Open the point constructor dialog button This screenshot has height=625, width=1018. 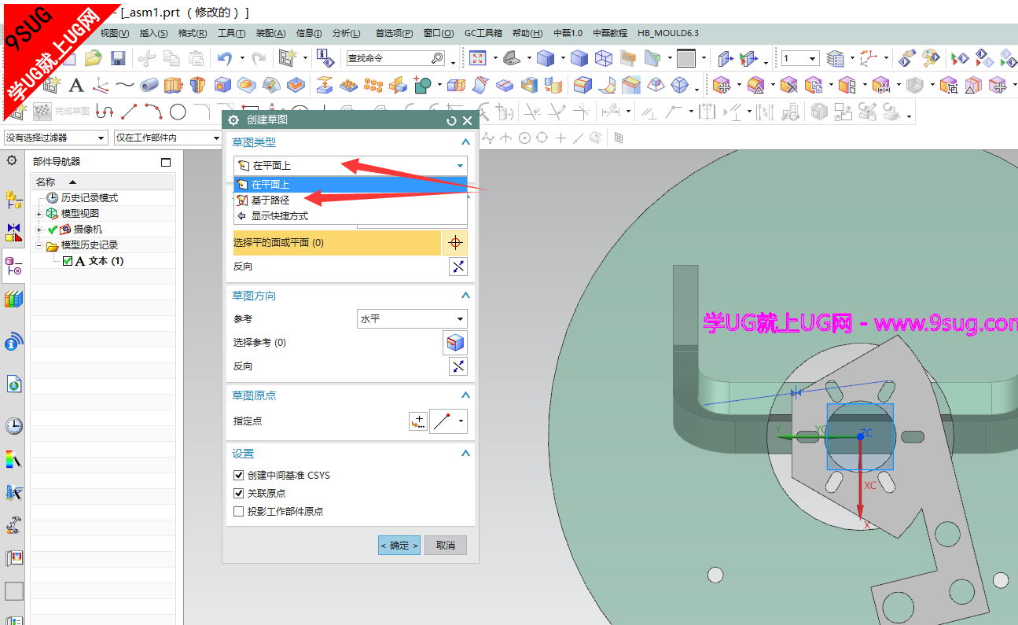(x=418, y=421)
